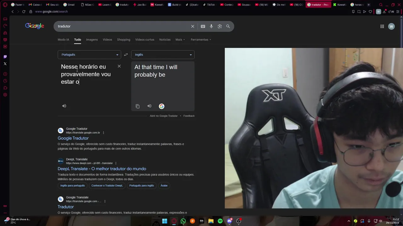Clear the Portuguese source text
This screenshot has width=403, height=226.
[x=119, y=66]
